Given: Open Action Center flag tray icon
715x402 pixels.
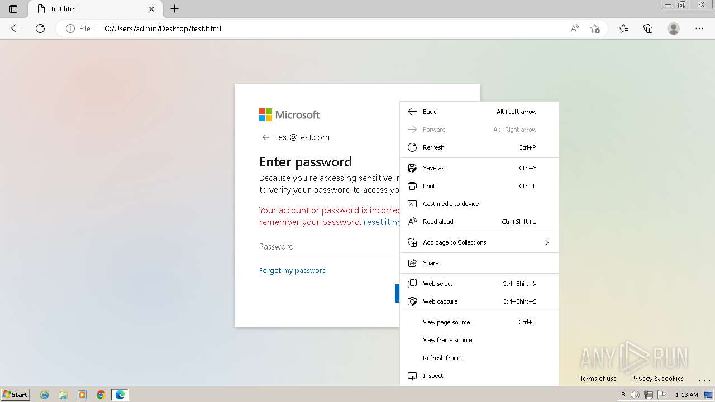Looking at the screenshot, I should (x=662, y=395).
